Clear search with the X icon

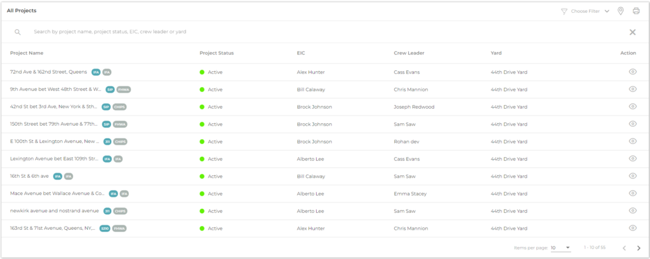click(632, 32)
